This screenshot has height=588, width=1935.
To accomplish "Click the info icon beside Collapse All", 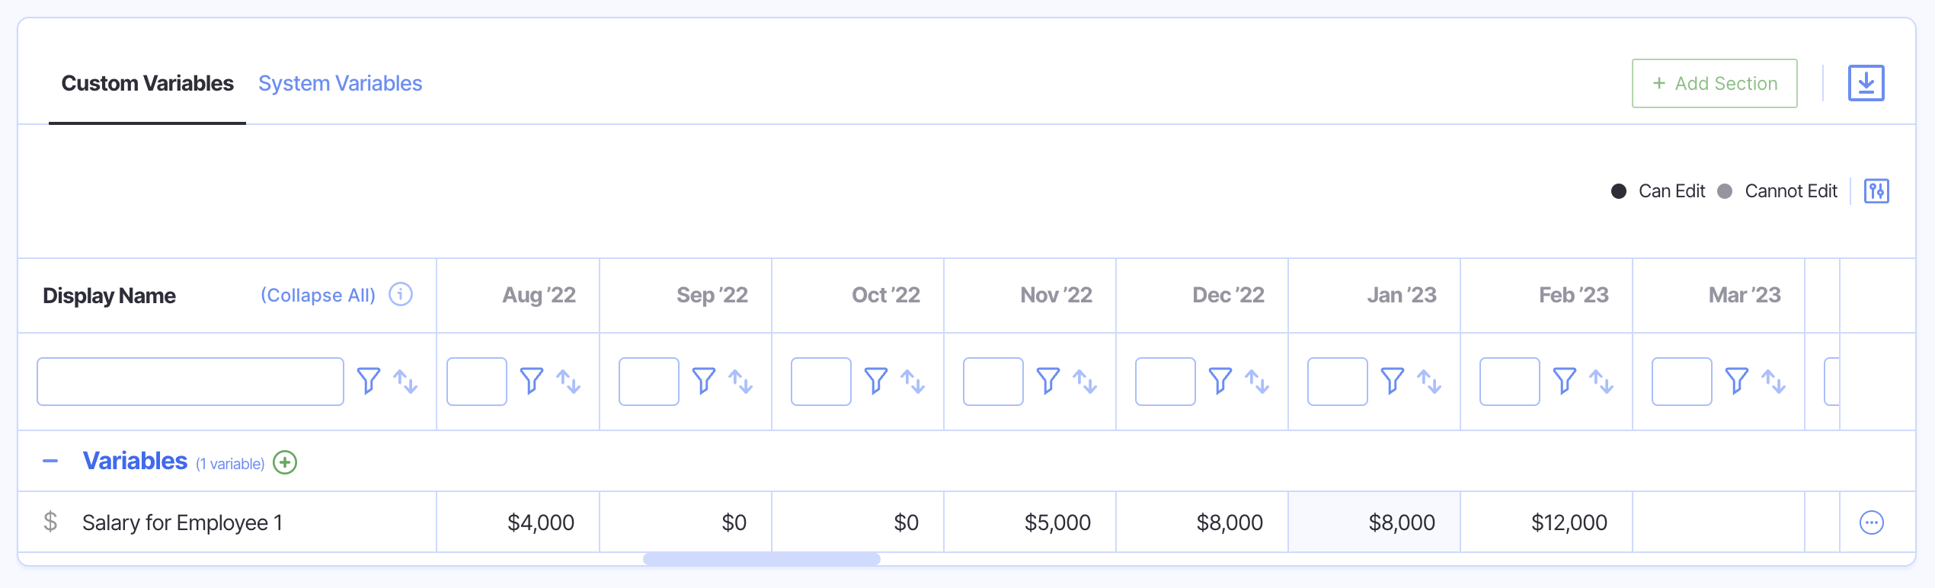I will 401,294.
